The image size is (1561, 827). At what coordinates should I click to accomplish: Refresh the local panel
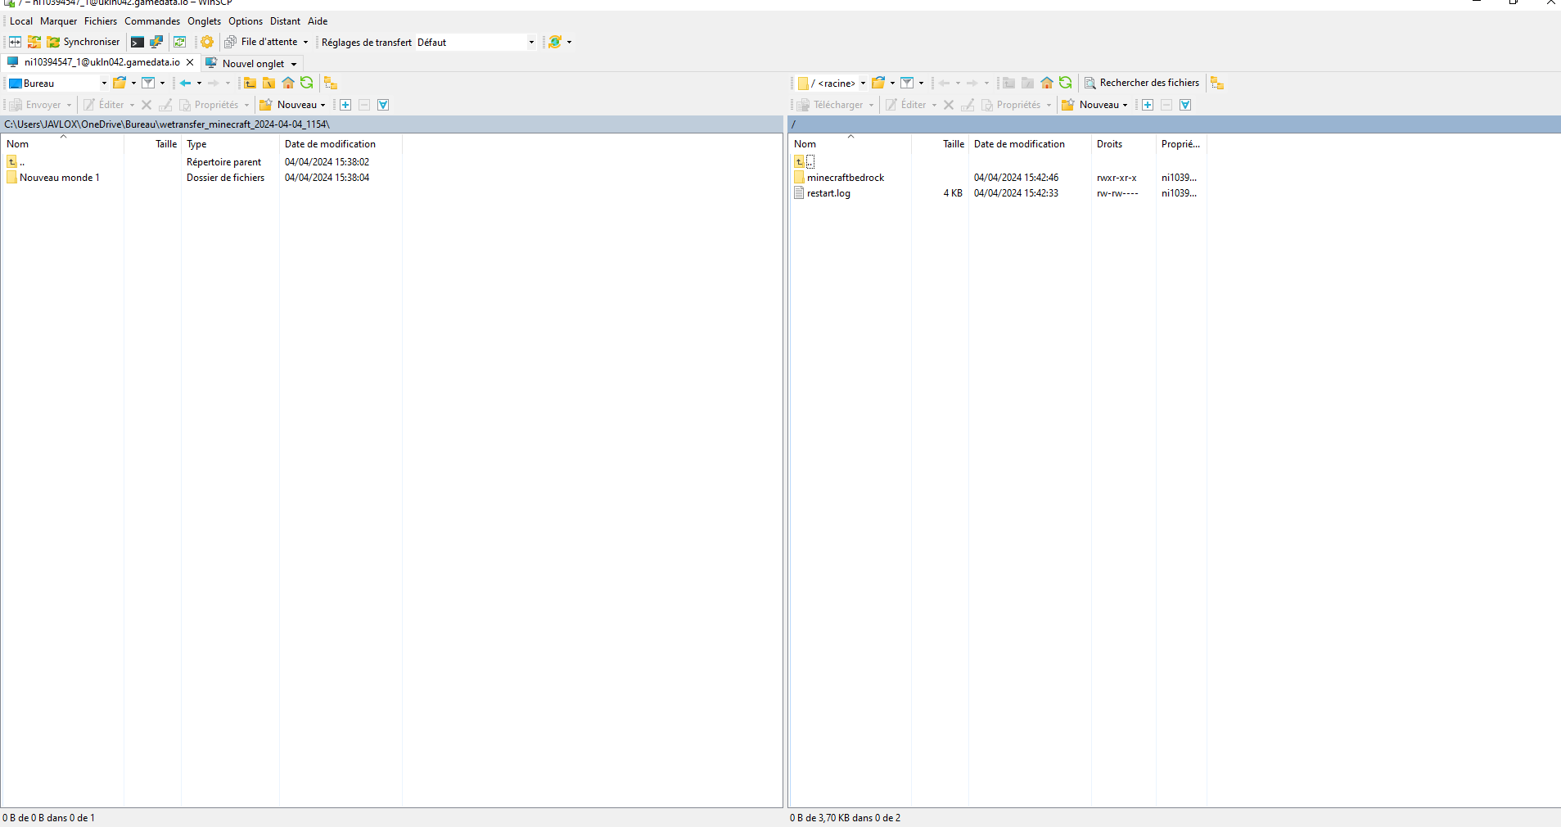pyautogui.click(x=306, y=83)
